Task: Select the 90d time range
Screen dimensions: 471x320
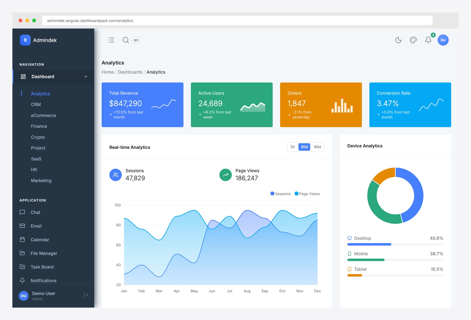Action: click(x=317, y=147)
